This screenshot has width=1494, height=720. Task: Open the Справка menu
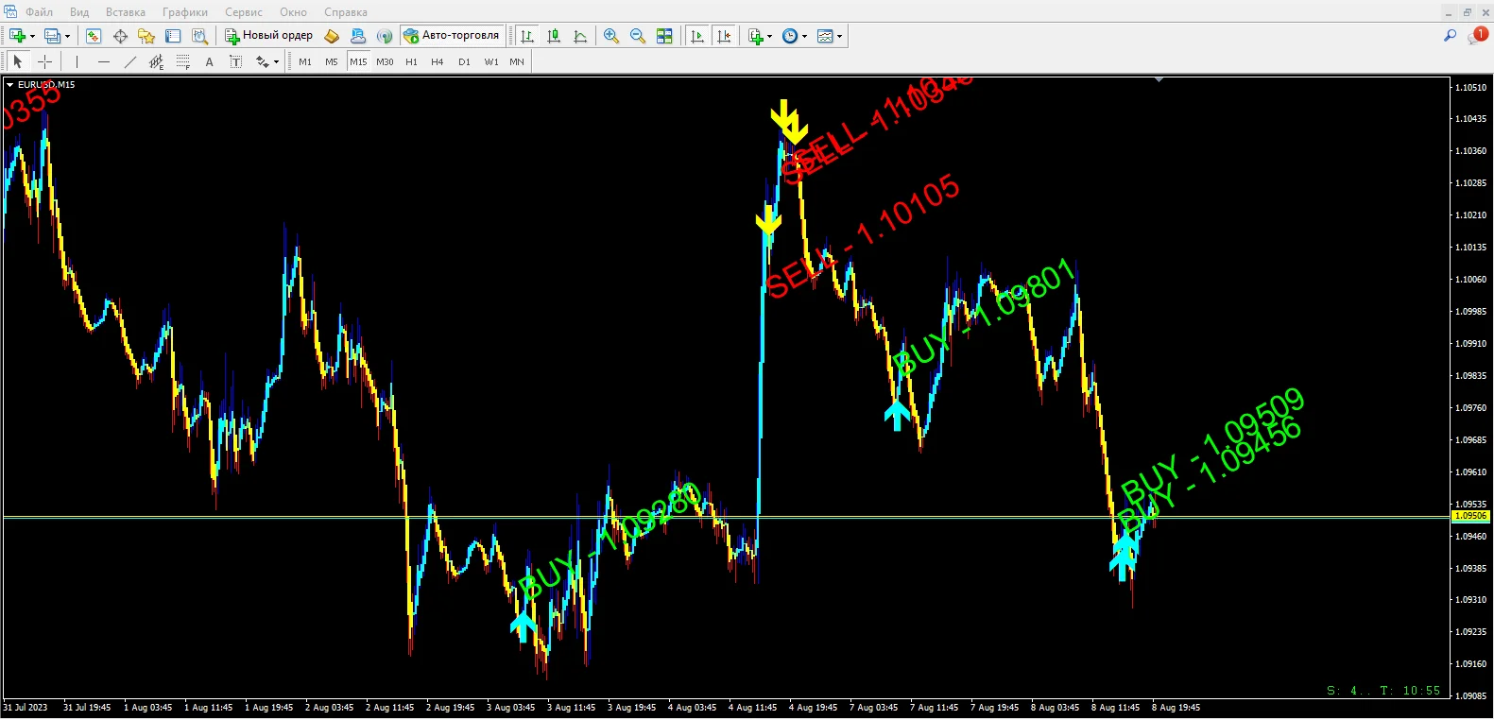(x=346, y=12)
